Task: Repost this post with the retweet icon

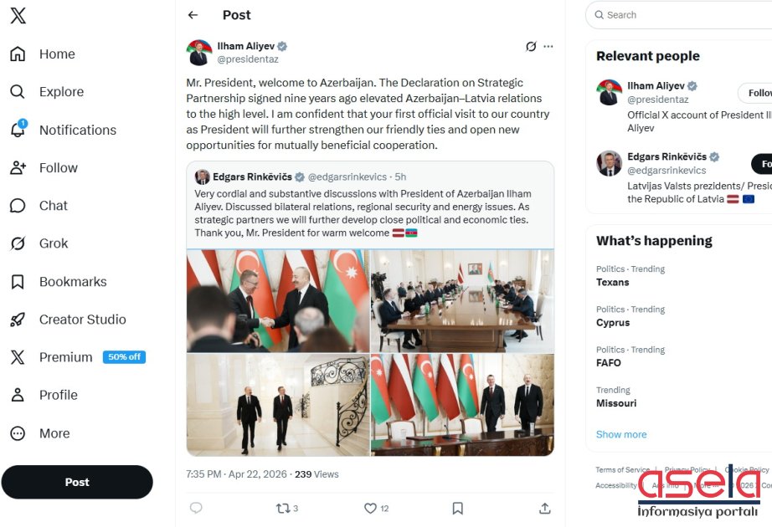Action: (x=283, y=508)
